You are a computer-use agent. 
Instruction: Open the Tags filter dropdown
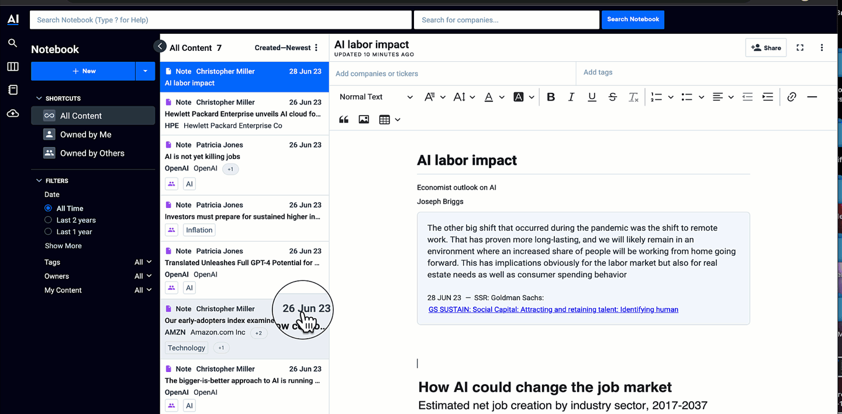coord(143,262)
